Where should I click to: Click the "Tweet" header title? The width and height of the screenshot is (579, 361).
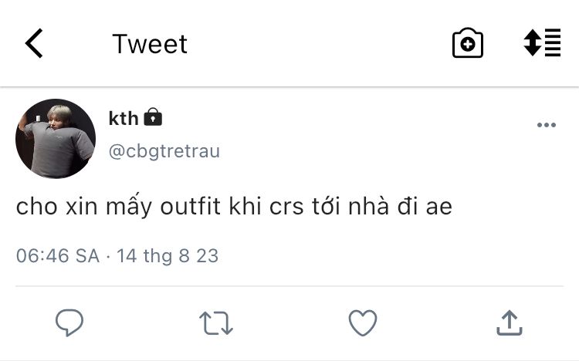150,44
